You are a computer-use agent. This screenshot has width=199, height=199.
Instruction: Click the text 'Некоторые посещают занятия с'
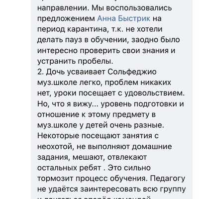(98, 136)
